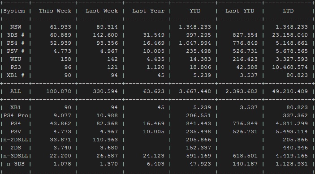Image resolution: width=315 pixels, height=174 pixels.
Task: Select the Last Year column header
Action: [x=148, y=11]
